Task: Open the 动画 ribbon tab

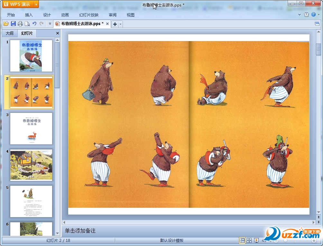Action: point(65,15)
